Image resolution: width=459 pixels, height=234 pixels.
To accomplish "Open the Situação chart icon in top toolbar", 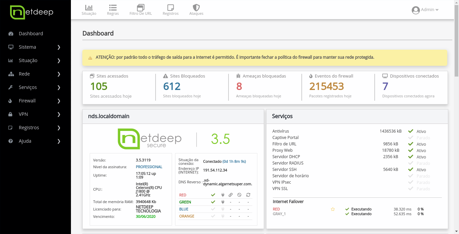I will pos(89,7).
